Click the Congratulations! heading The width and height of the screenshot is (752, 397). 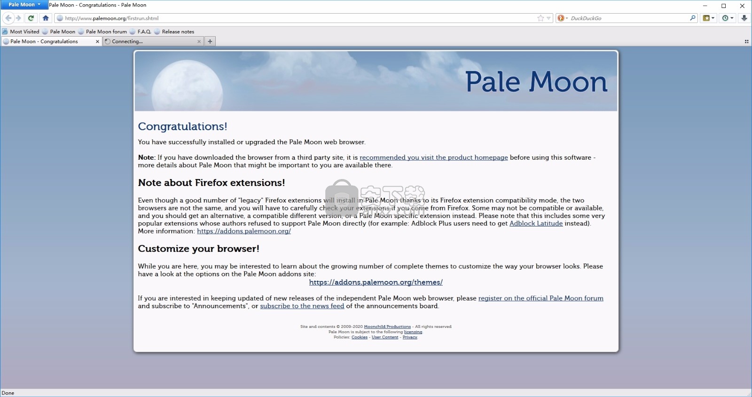click(182, 126)
